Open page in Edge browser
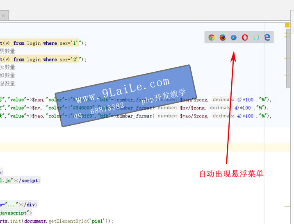Image resolution: width=294 pixels, height=224 pixels. coord(267,37)
